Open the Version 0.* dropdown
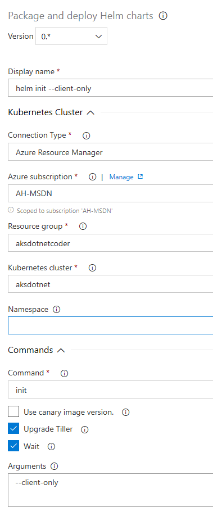Image resolution: width=213 pixels, height=512 pixels. click(71, 36)
